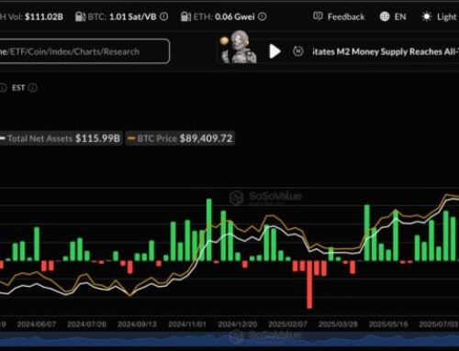Click info icon left of EST
This screenshot has width=459, height=351.
(3, 88)
